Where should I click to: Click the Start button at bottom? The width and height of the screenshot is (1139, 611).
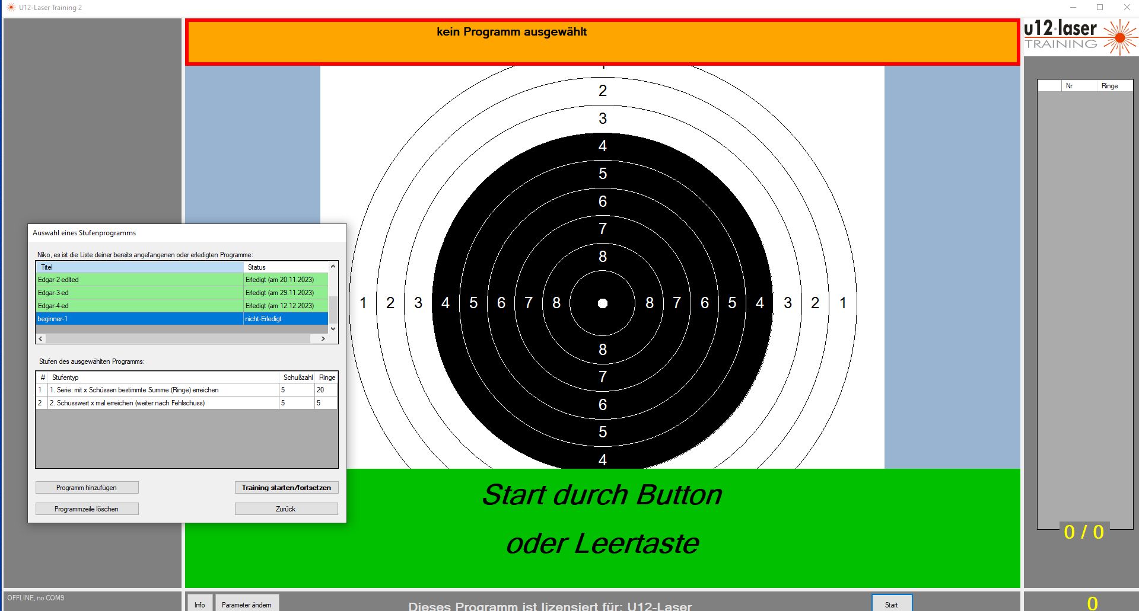pyautogui.click(x=892, y=604)
